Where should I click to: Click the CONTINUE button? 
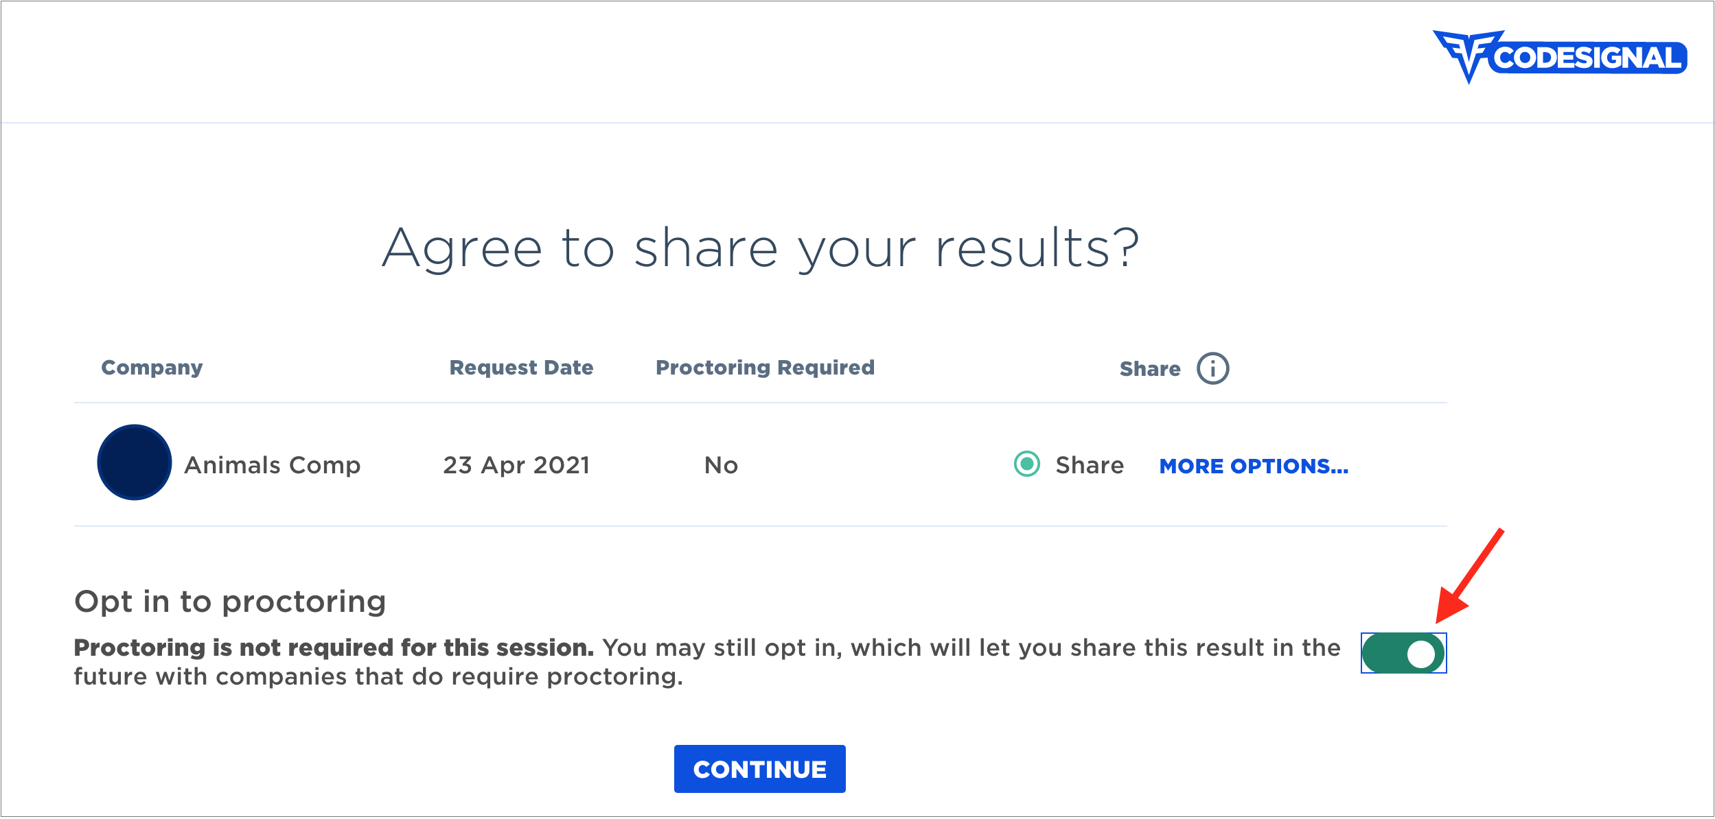pyautogui.click(x=759, y=769)
